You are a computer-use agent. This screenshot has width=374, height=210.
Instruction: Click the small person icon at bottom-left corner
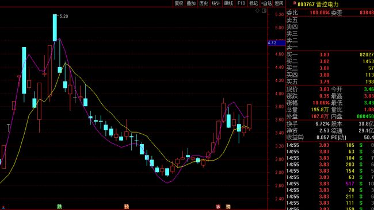(x=3, y=207)
